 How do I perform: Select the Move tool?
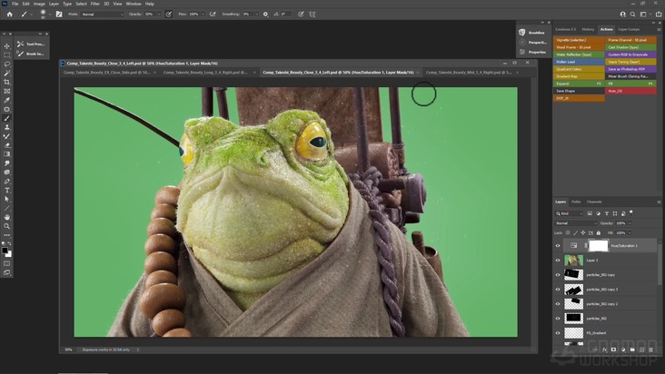[x=6, y=46]
